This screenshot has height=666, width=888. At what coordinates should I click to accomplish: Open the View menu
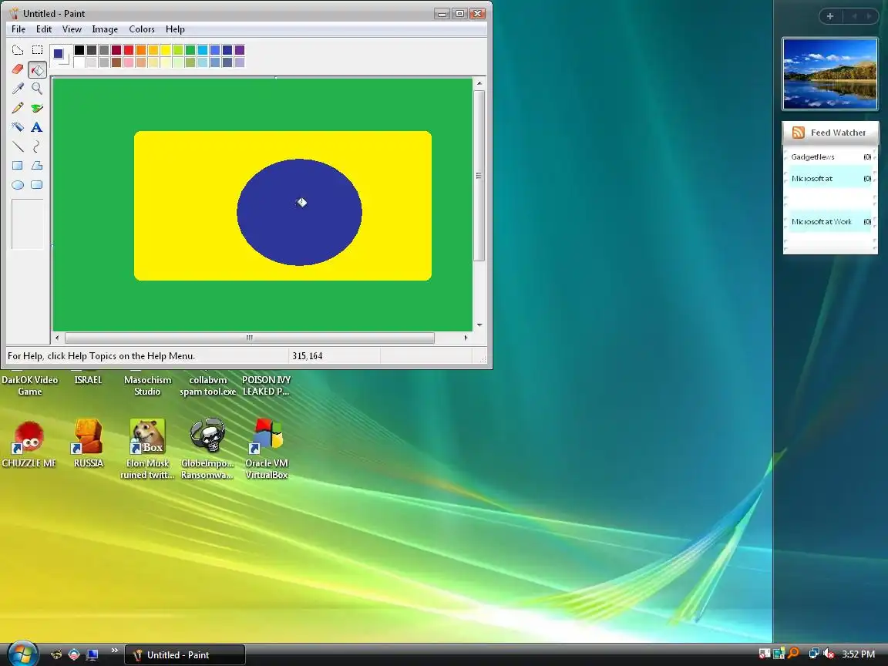(x=72, y=29)
